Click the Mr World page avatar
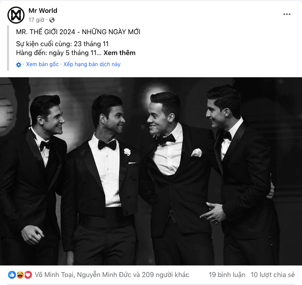302x285 pixels. tap(16, 15)
